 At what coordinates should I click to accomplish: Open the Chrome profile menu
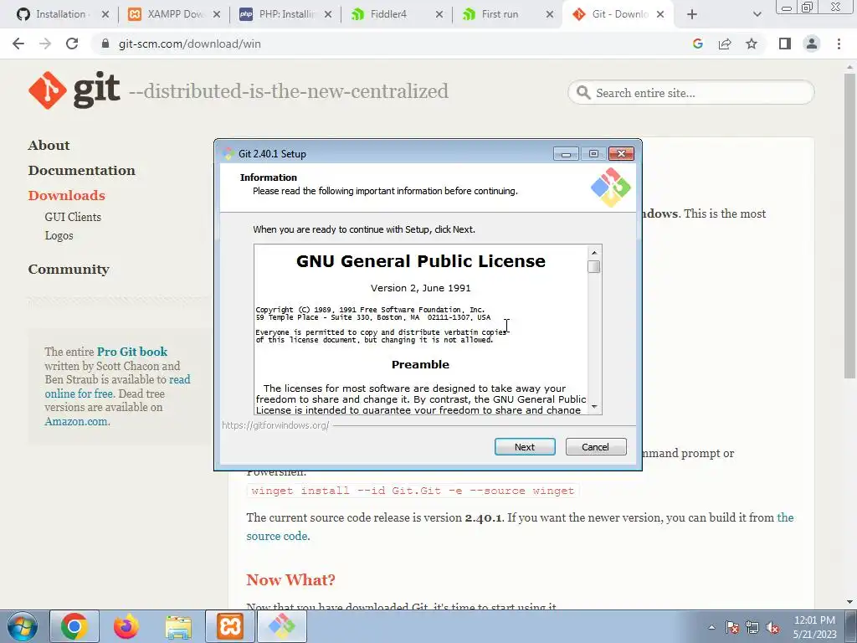tap(812, 44)
